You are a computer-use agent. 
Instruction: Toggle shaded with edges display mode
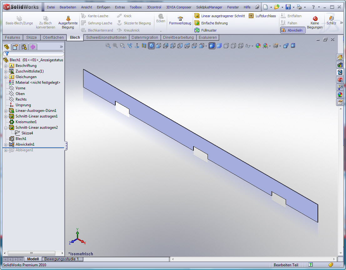[212, 46]
